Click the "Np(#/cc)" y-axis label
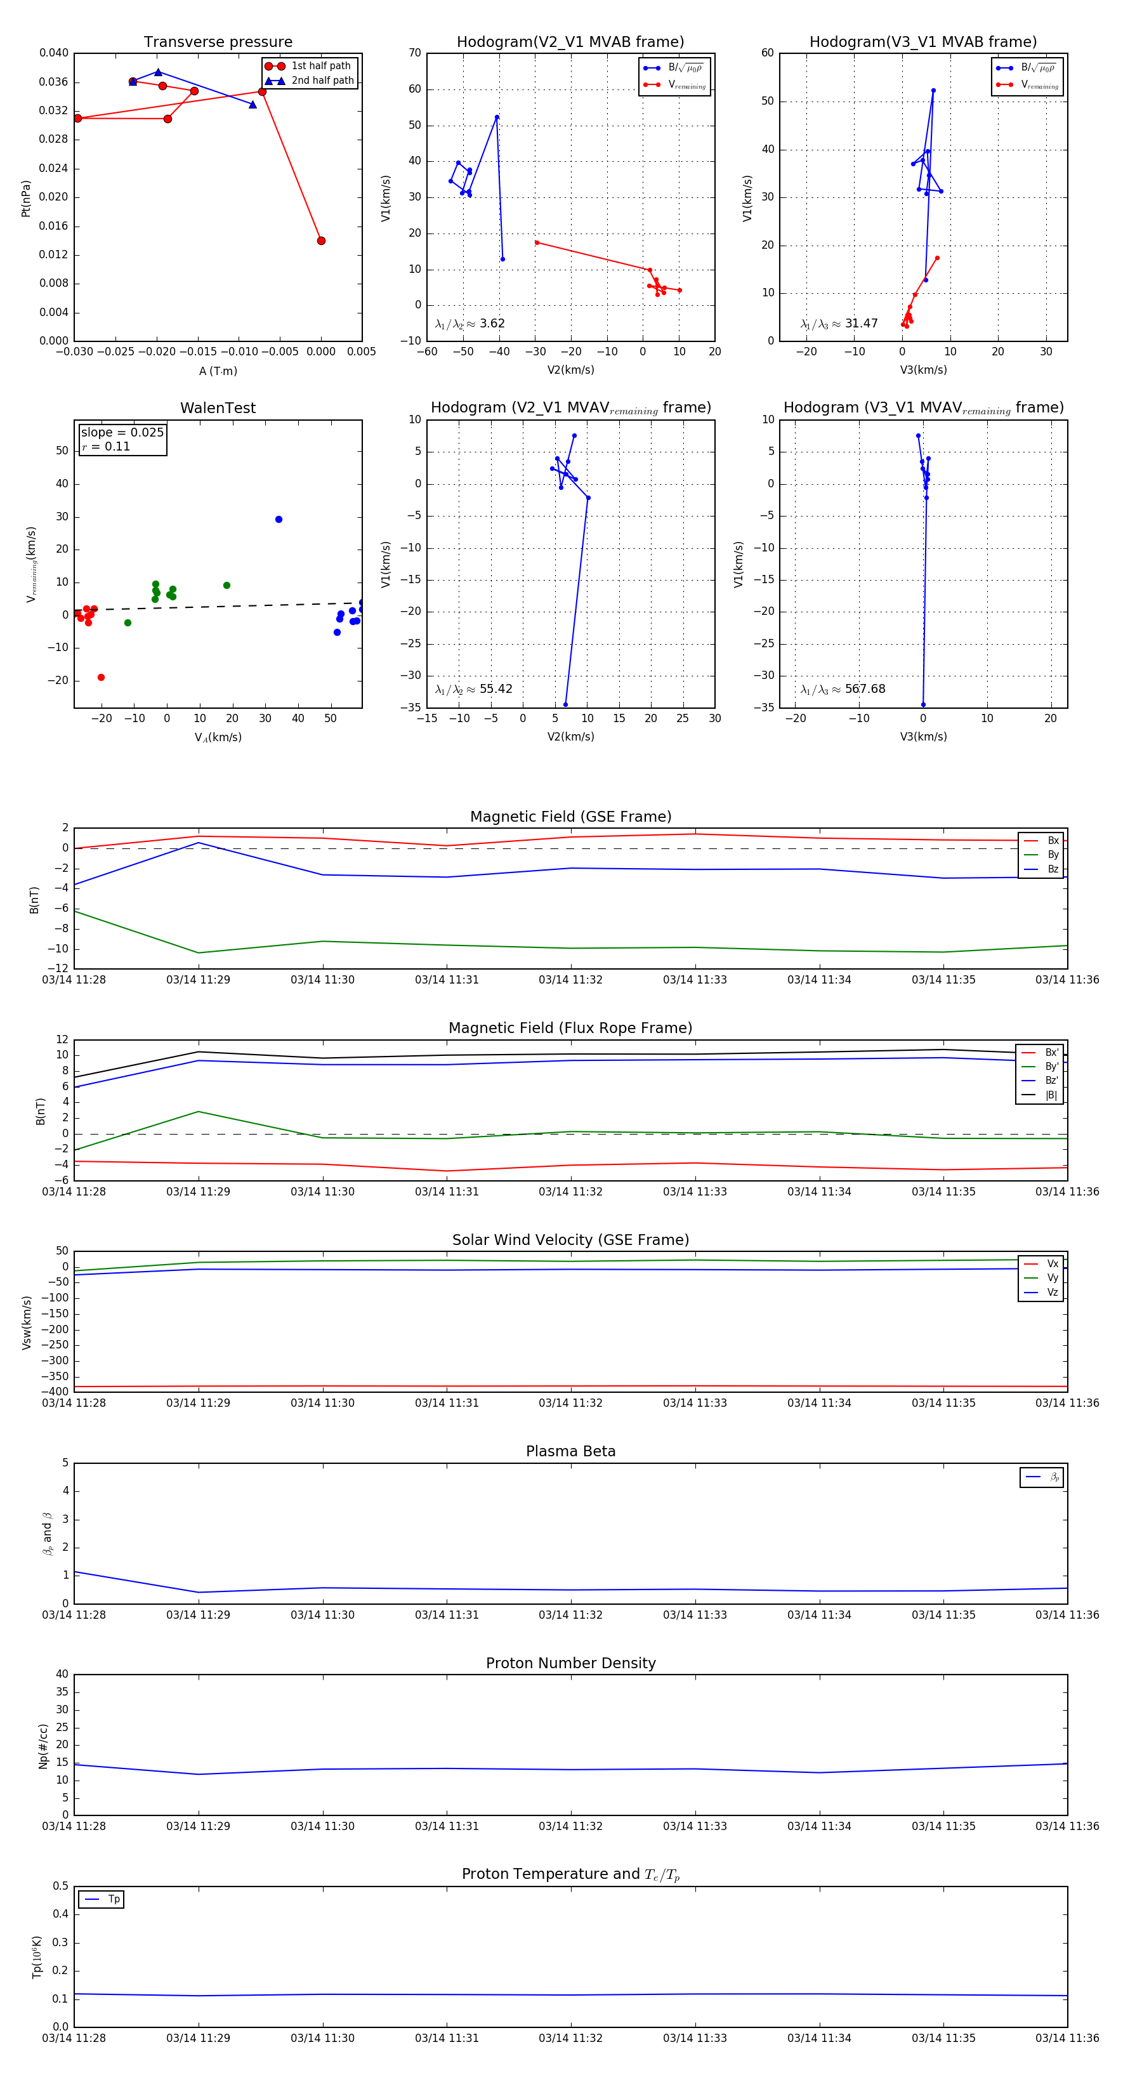The image size is (1142, 2094). tap(43, 1746)
